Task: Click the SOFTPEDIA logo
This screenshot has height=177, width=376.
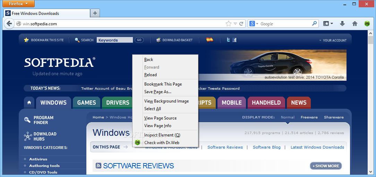Action: pyautogui.click(x=60, y=62)
